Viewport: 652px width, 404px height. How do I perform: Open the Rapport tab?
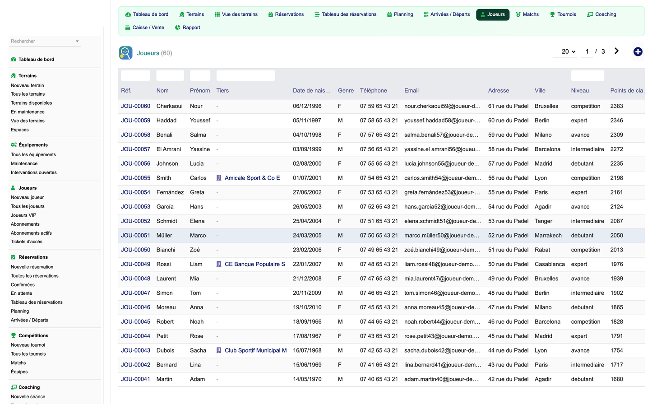click(x=188, y=28)
